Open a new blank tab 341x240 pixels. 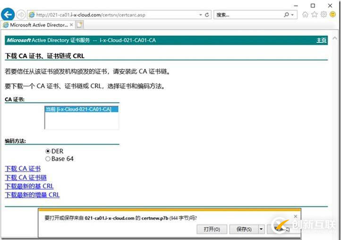click(x=79, y=25)
